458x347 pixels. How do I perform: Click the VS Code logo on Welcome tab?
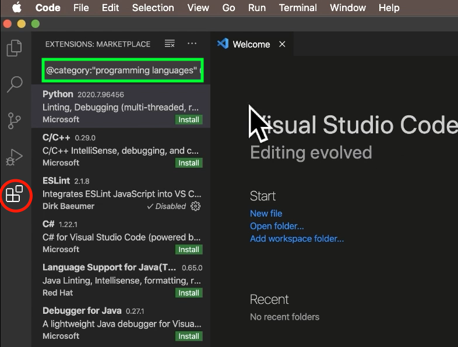tap(223, 44)
